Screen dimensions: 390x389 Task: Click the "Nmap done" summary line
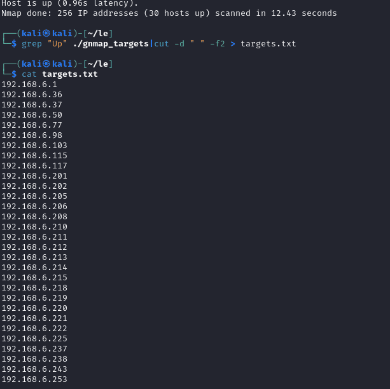[x=169, y=13]
